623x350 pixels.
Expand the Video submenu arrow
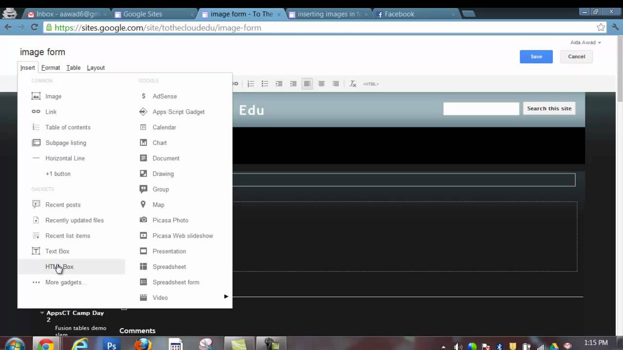226,297
